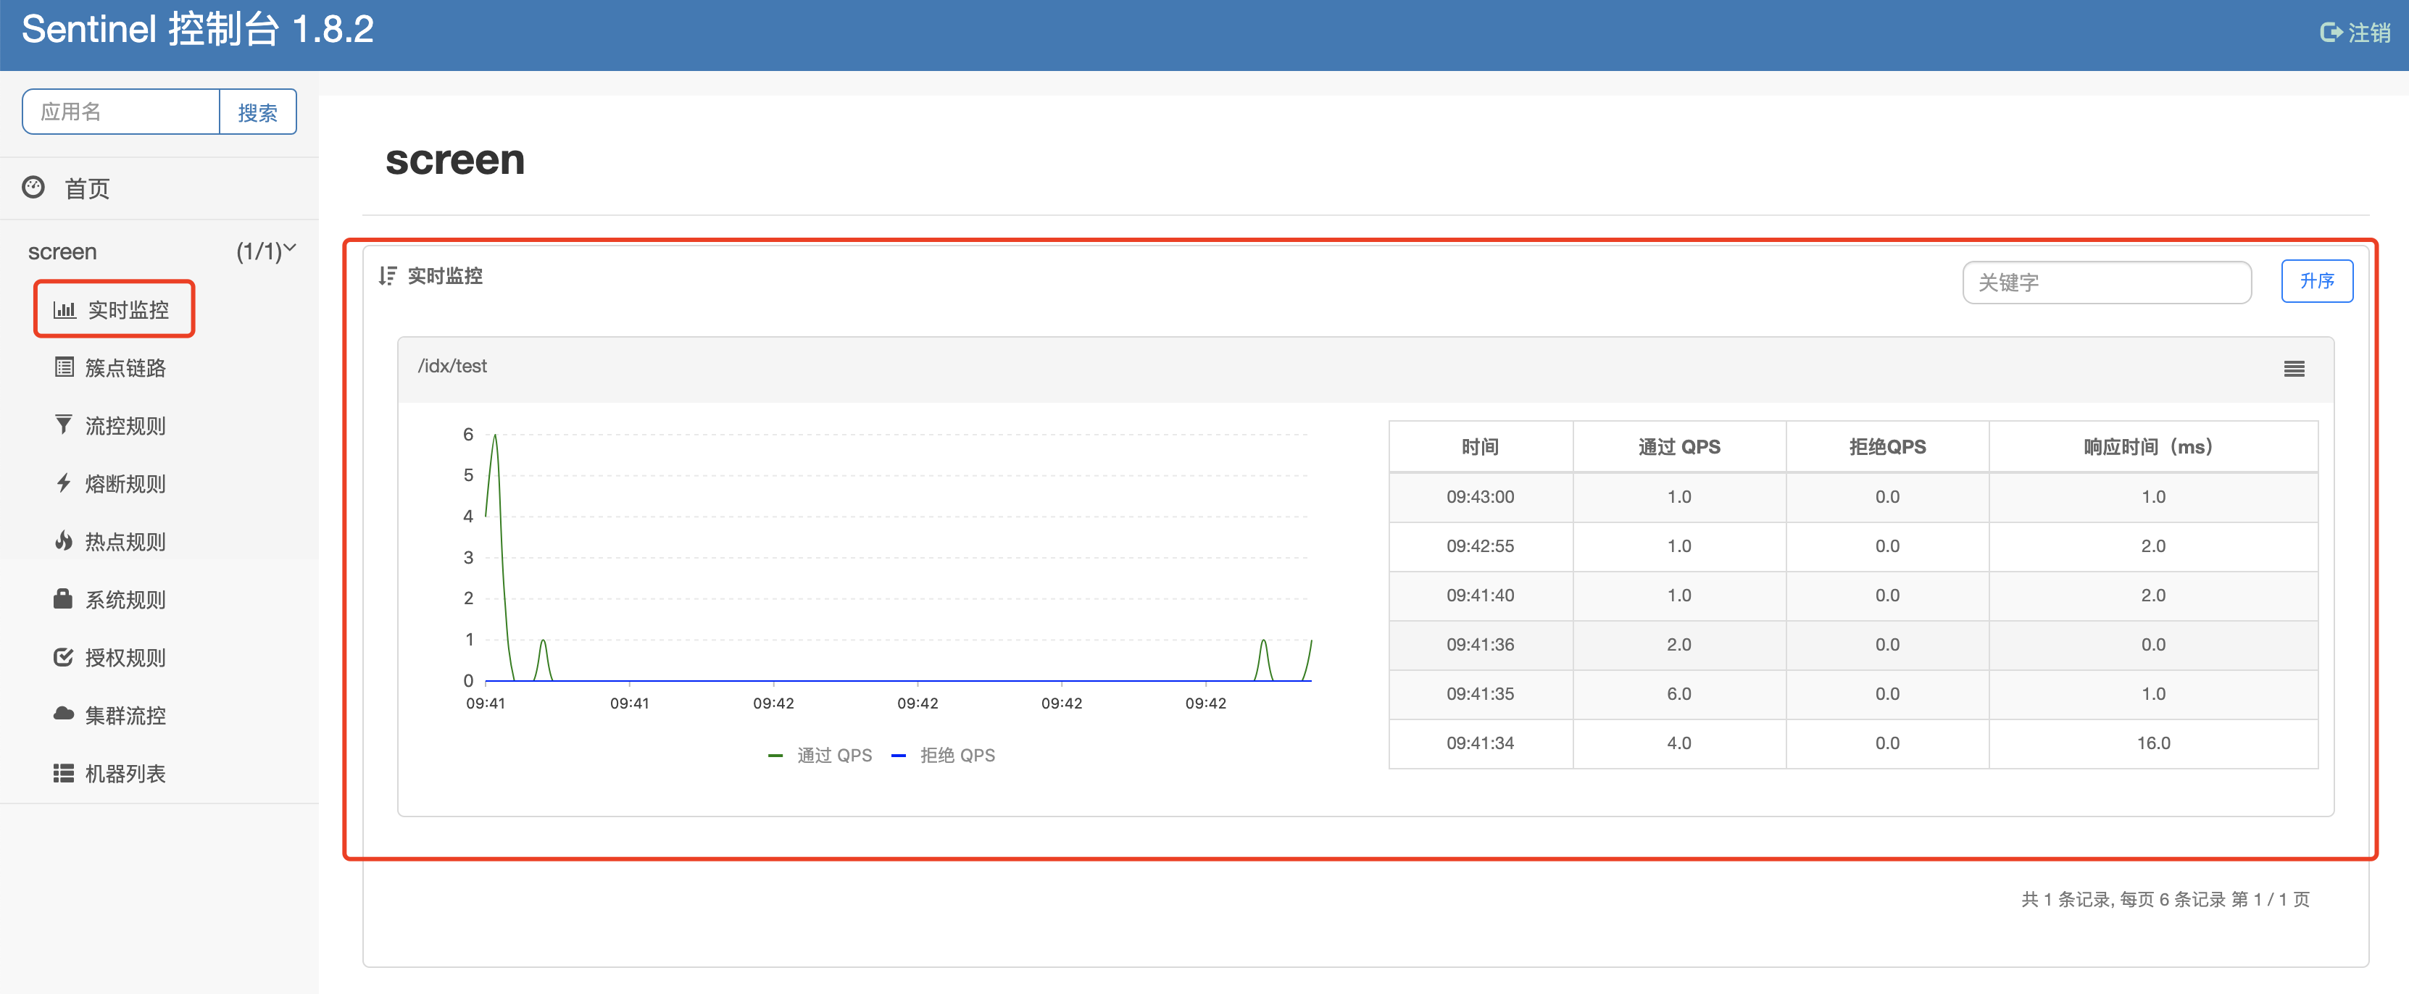Click the 搜索 search button
The width and height of the screenshot is (2409, 994).
(x=258, y=112)
